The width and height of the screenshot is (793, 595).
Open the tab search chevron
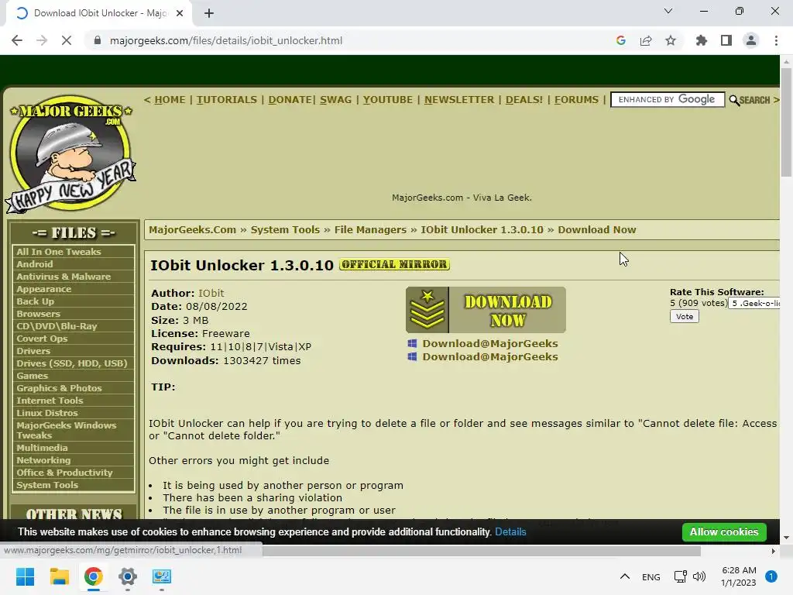pyautogui.click(x=668, y=11)
